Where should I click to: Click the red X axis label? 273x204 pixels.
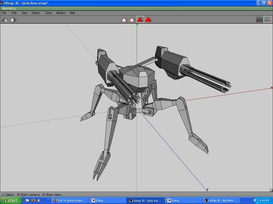coord(272,88)
